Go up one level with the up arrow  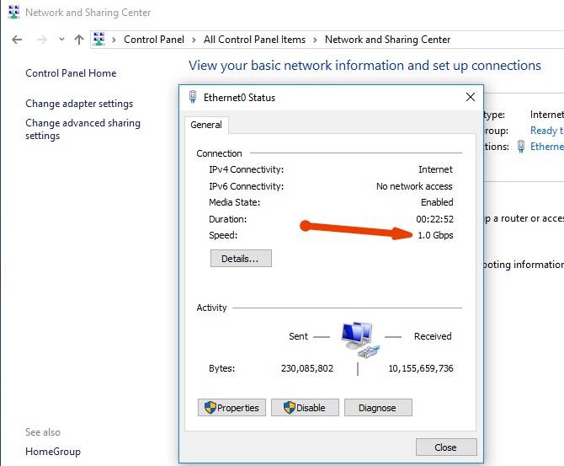(79, 40)
